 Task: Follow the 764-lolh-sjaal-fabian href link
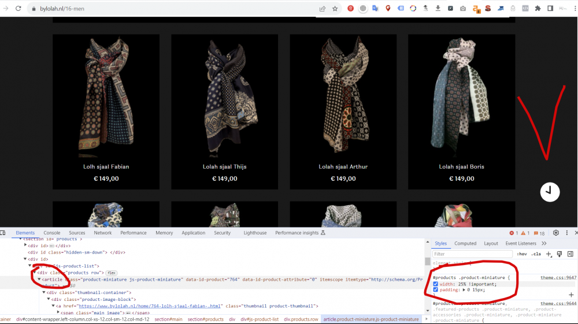(150, 306)
